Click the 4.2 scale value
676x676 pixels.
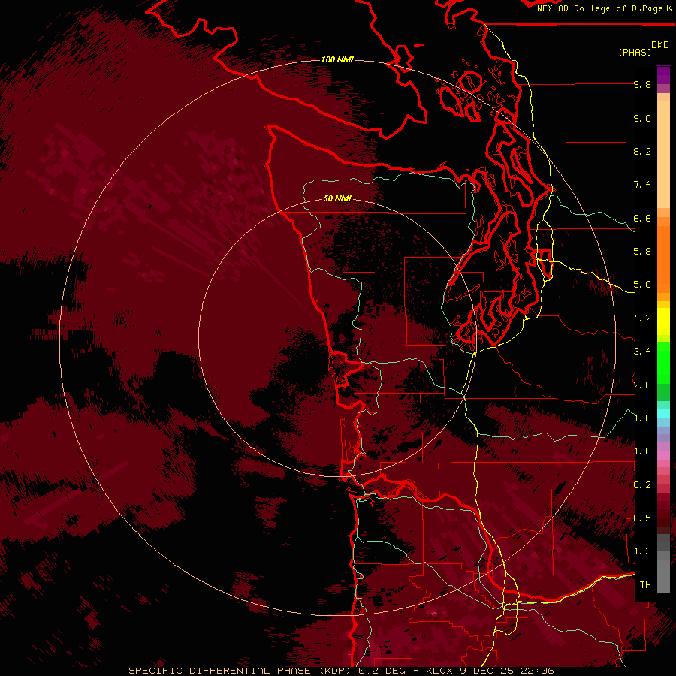click(642, 318)
